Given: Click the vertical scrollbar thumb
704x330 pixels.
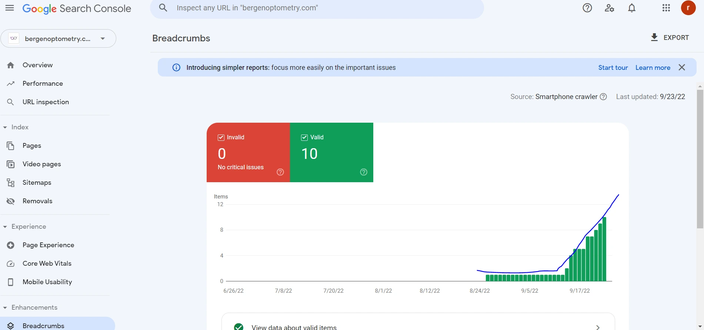Looking at the screenshot, I should [x=700, y=159].
